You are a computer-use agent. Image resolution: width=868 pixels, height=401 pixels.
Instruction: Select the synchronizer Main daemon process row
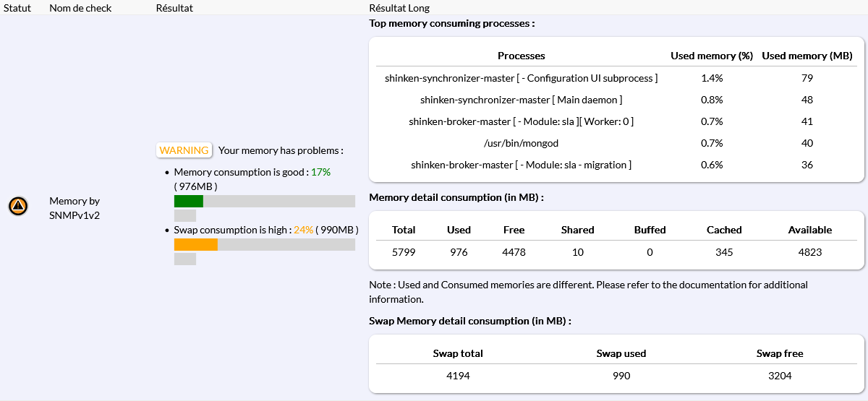tap(521, 100)
